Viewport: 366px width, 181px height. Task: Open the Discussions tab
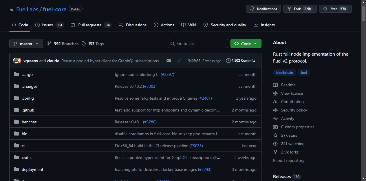coord(133,25)
